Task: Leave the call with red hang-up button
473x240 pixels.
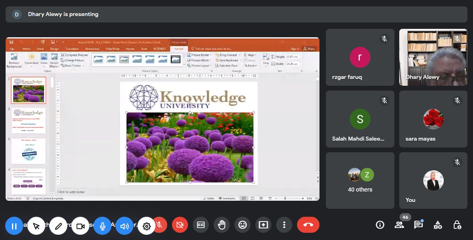Action: [x=308, y=225]
